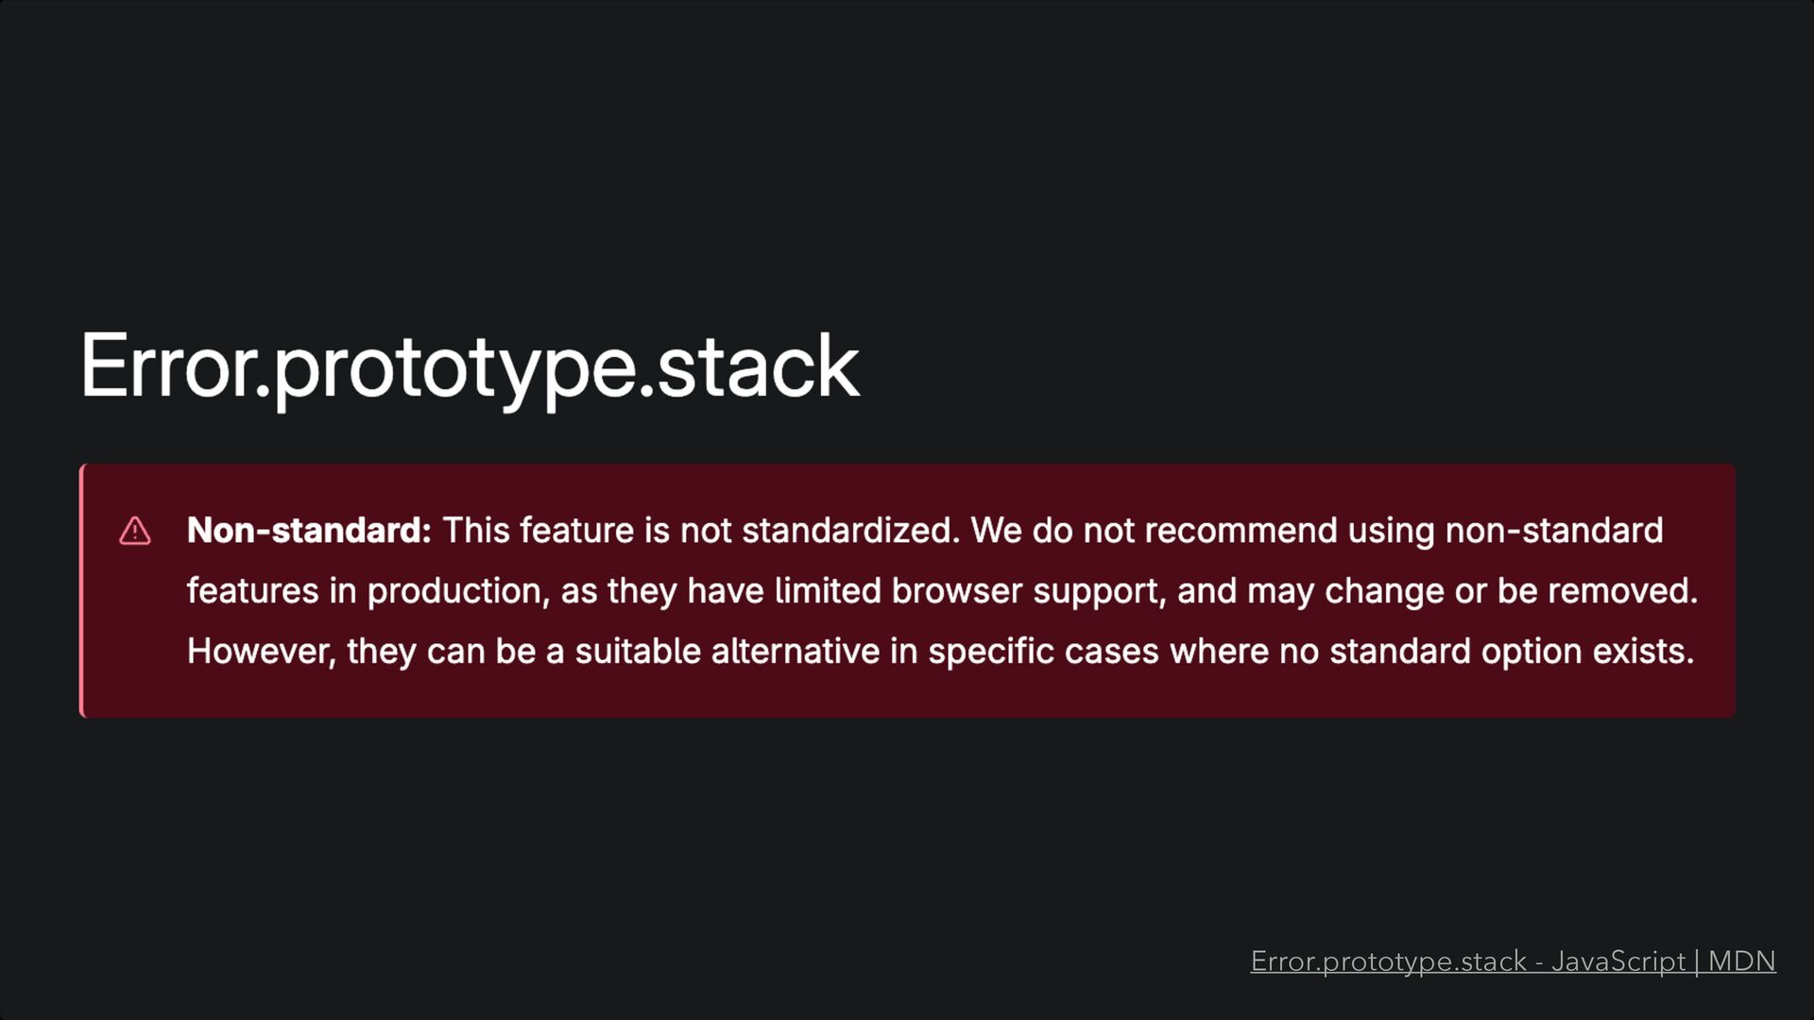Click the bold Non-standard label
Image resolution: width=1814 pixels, height=1020 pixels.
click(x=309, y=531)
